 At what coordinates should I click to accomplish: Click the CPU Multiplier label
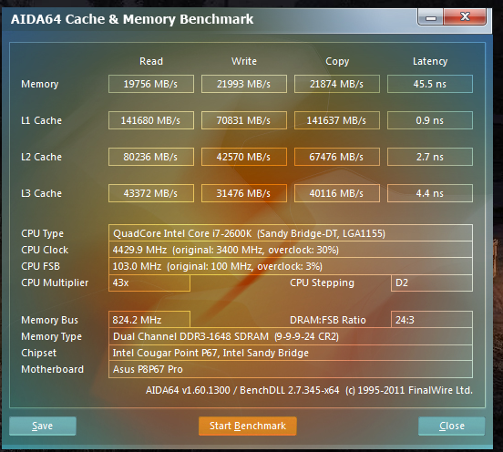coord(55,282)
